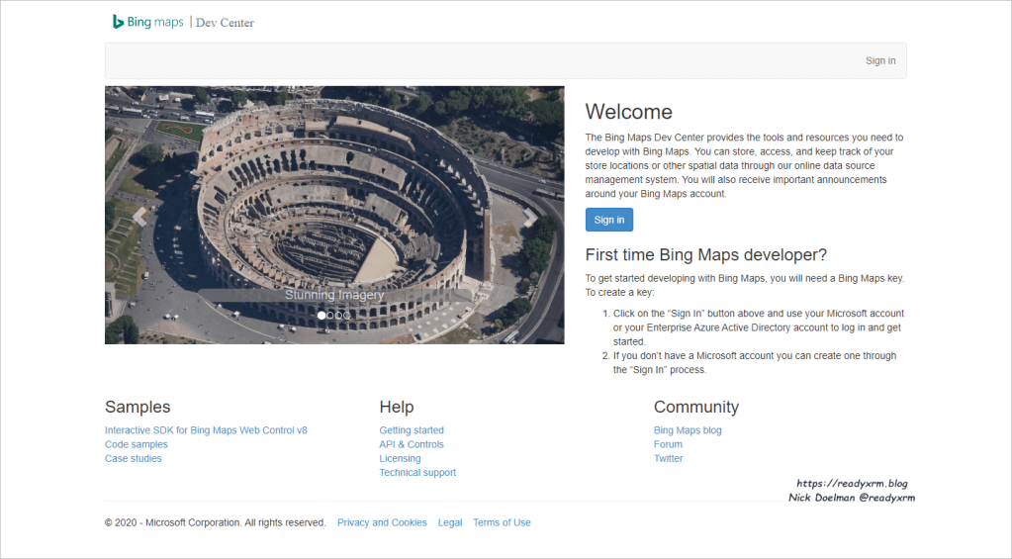The width and height of the screenshot is (1012, 559).
Task: Go to API & Controls link
Action: (412, 444)
